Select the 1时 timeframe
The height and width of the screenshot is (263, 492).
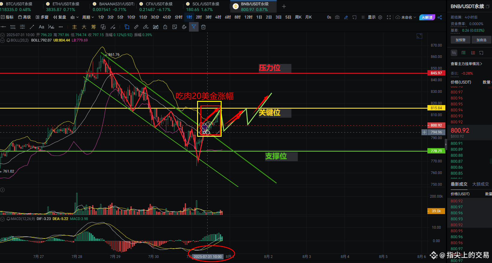pos(189,17)
